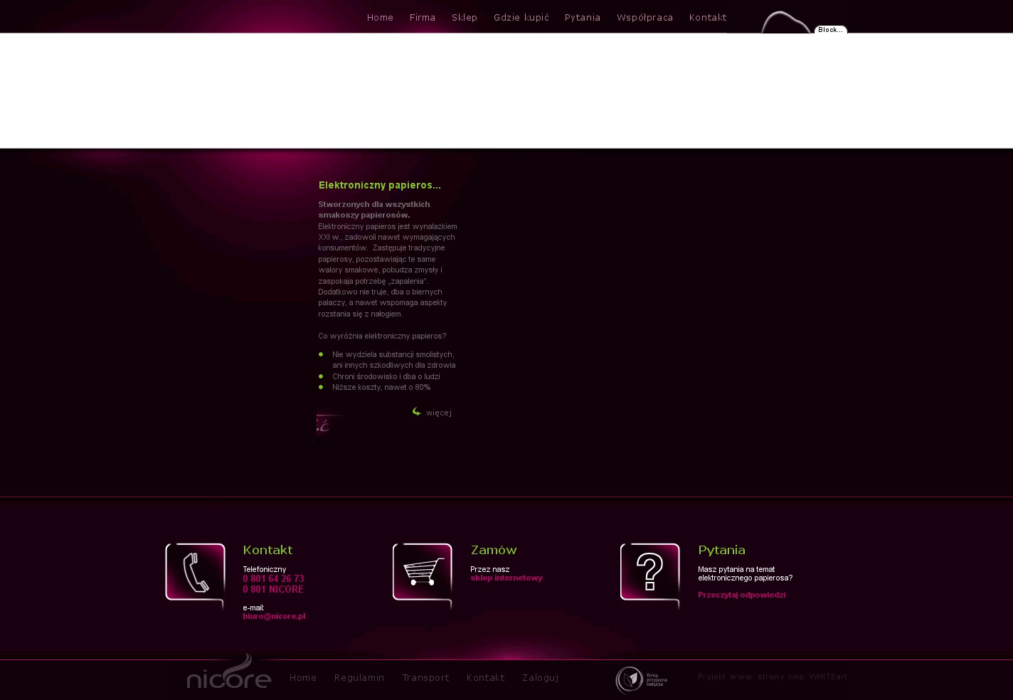Screen dimensions: 1013x700
Task: Open Home link in the footer
Action: pyautogui.click(x=303, y=678)
